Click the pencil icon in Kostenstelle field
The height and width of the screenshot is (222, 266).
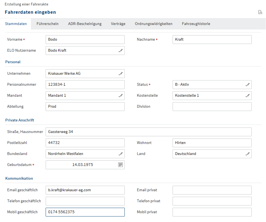tap(247, 96)
